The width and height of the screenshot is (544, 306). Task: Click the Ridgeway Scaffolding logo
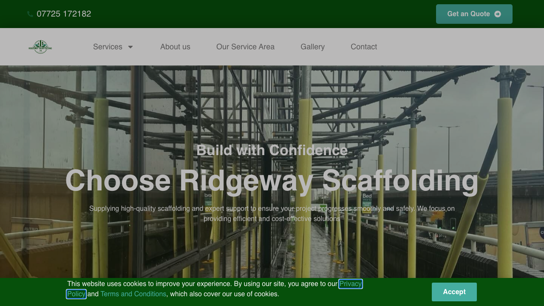40,47
